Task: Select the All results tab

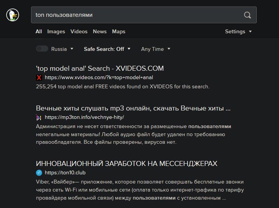Action: tap(39, 31)
